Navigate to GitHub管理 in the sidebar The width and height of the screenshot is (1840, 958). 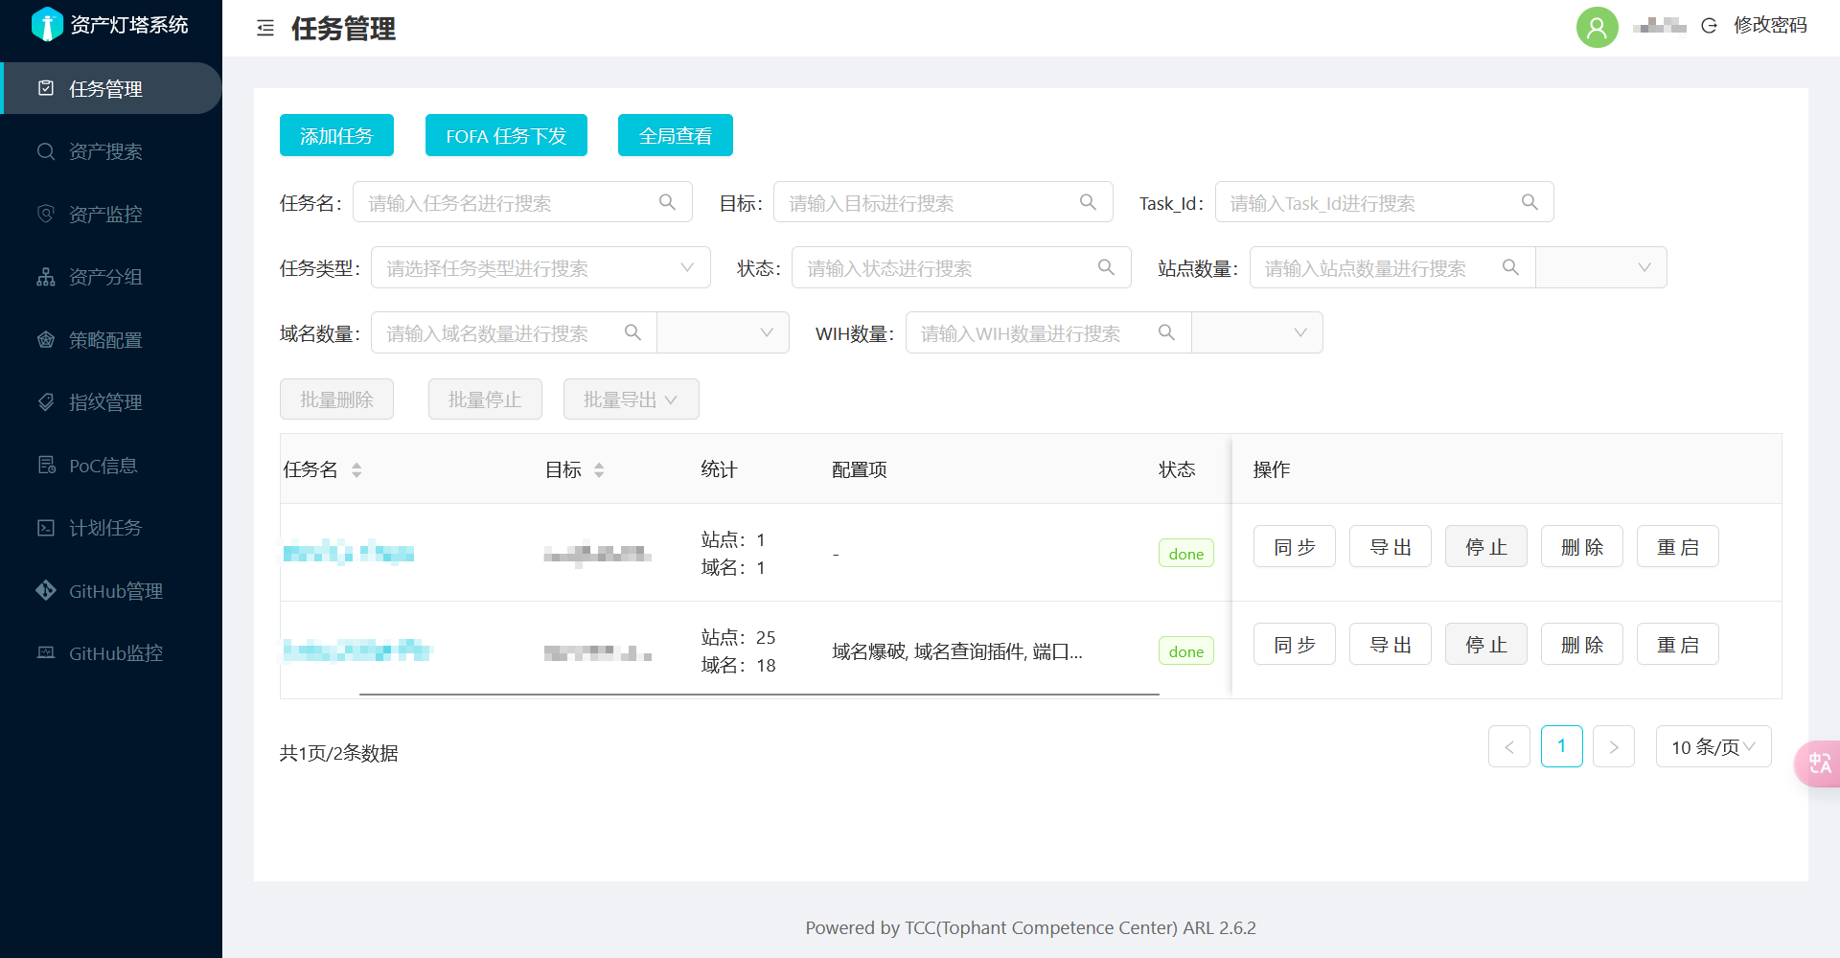115,591
